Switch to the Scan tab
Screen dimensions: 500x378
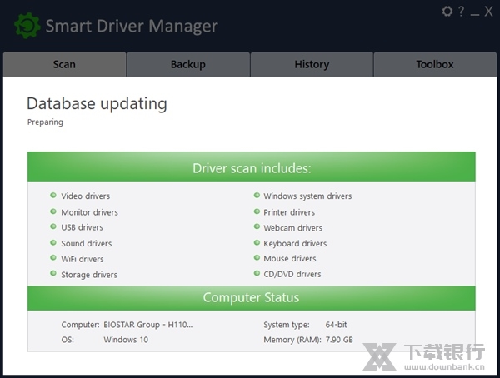[64, 64]
